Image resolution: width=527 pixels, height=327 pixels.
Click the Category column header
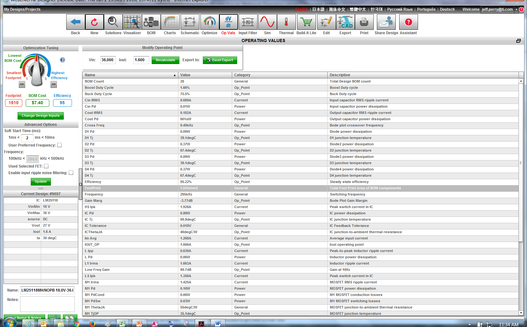[x=280, y=75]
